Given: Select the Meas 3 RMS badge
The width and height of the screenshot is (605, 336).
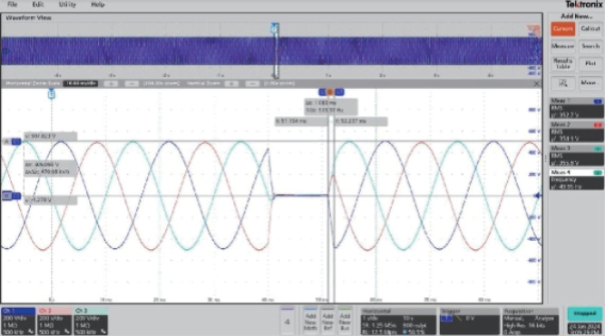Looking at the screenshot, I should (577, 156).
